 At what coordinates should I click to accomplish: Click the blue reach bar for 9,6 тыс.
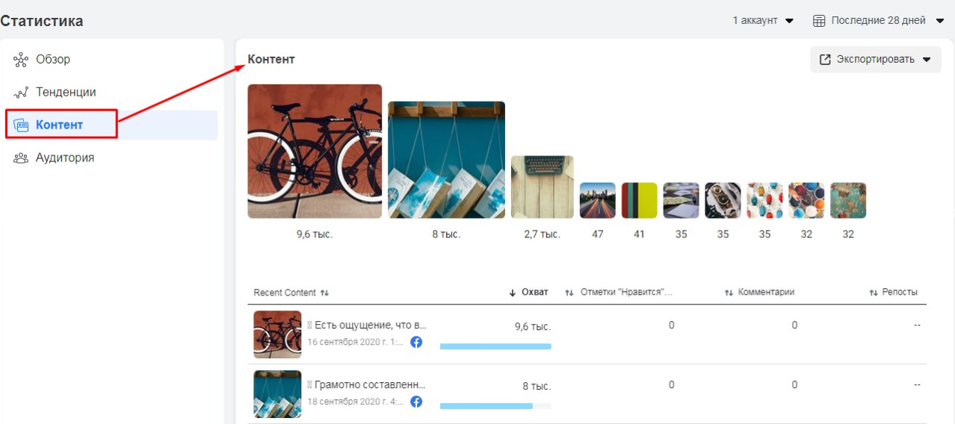click(495, 346)
